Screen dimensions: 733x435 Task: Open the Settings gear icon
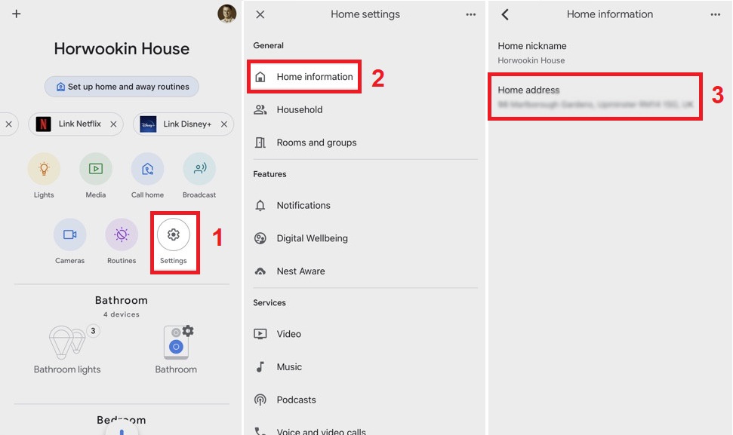tap(174, 234)
